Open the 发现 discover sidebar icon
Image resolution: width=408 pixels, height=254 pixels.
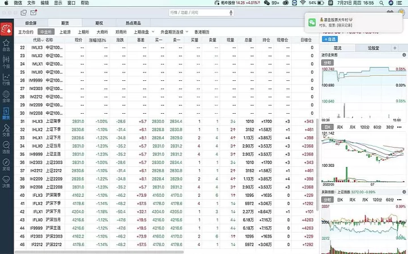click(x=6, y=165)
